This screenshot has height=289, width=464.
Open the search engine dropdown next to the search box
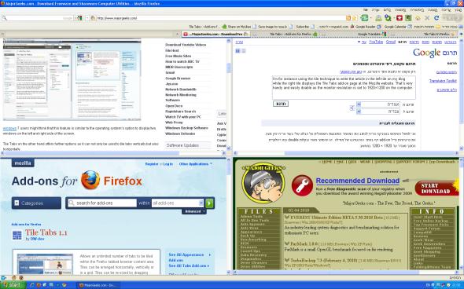coord(79,18)
